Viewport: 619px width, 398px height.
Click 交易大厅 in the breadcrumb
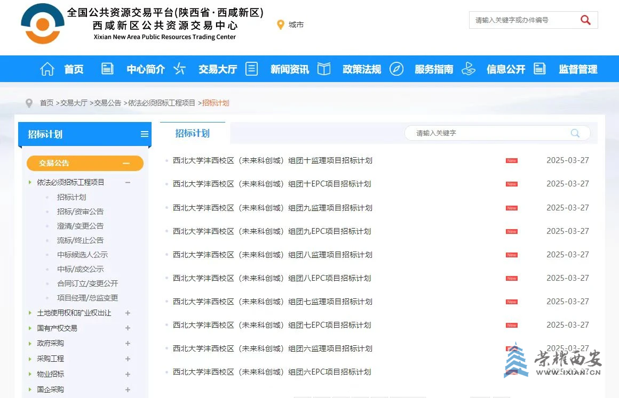coord(74,103)
